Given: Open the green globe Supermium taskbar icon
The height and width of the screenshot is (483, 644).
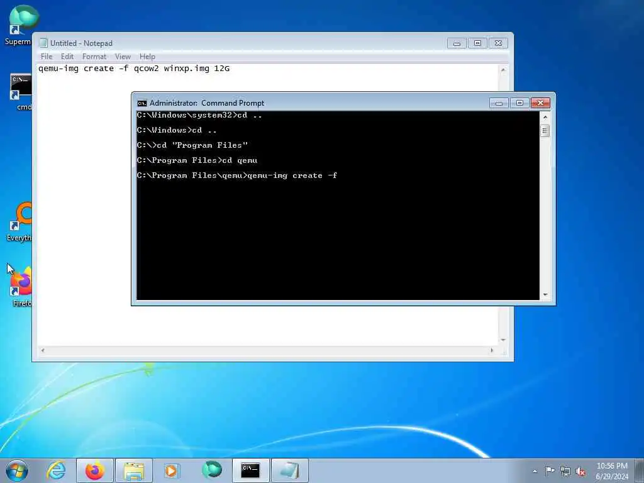Looking at the screenshot, I should [211, 470].
